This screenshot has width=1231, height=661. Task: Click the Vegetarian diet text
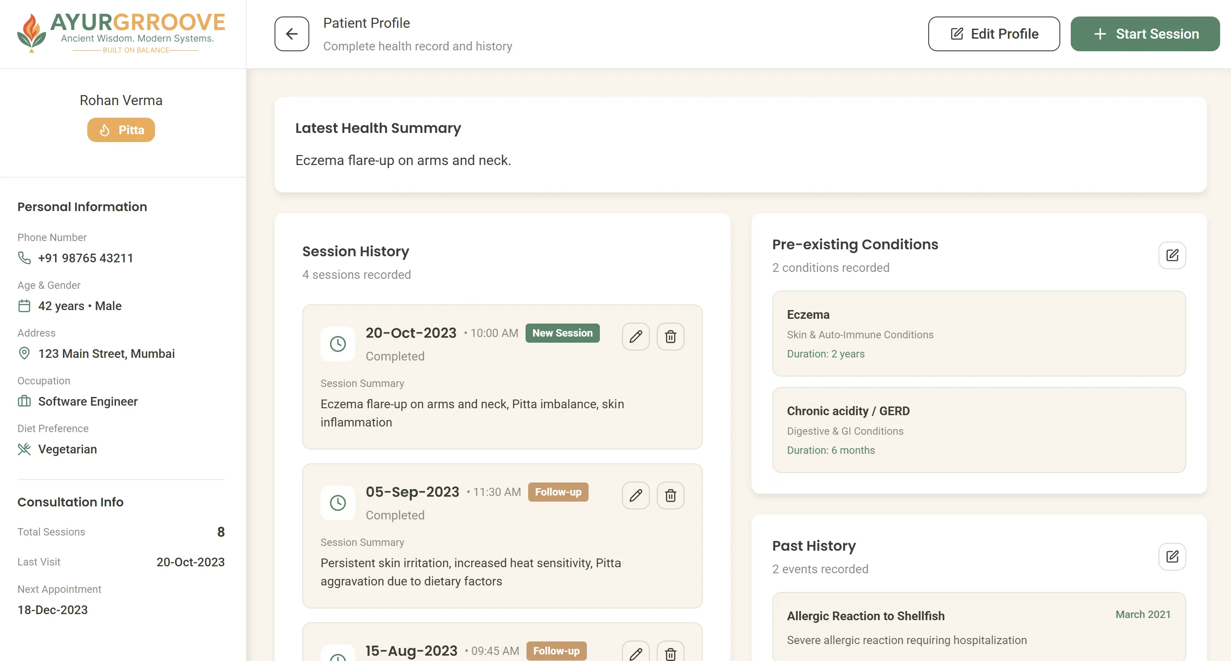pos(67,449)
